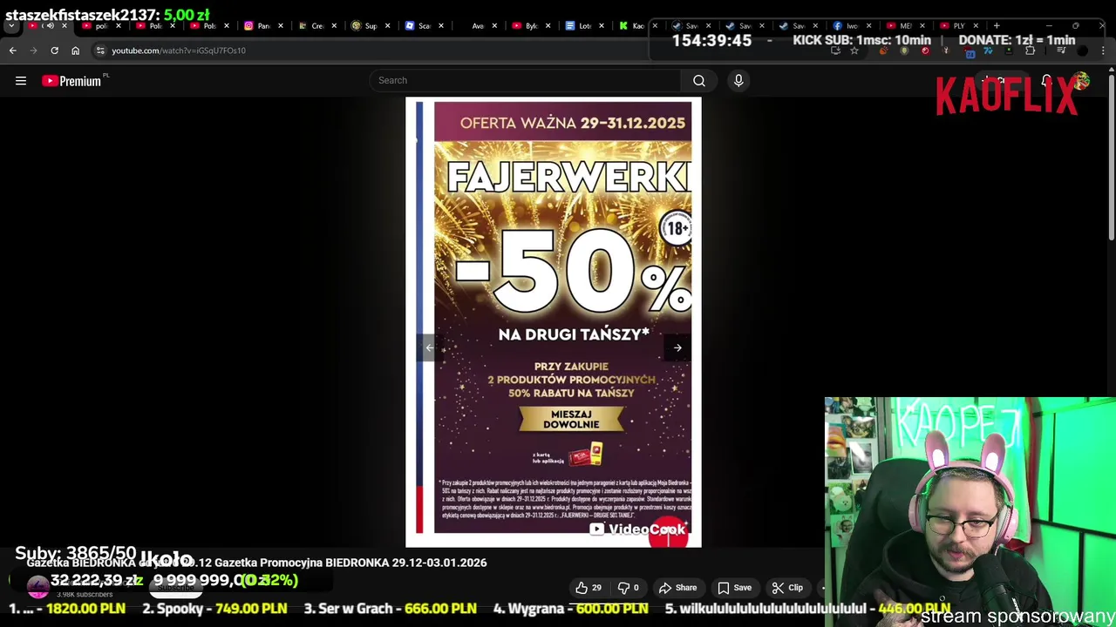Open the video title 'Gazetka Promocyjna BIEDRONKA'
Screen dimensions: 1116x627
(x=256, y=563)
